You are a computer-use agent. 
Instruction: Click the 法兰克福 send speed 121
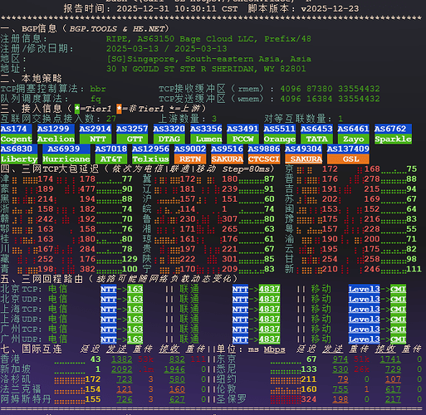[125, 389]
